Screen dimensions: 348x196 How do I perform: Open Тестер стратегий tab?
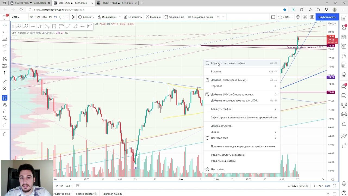86,194
